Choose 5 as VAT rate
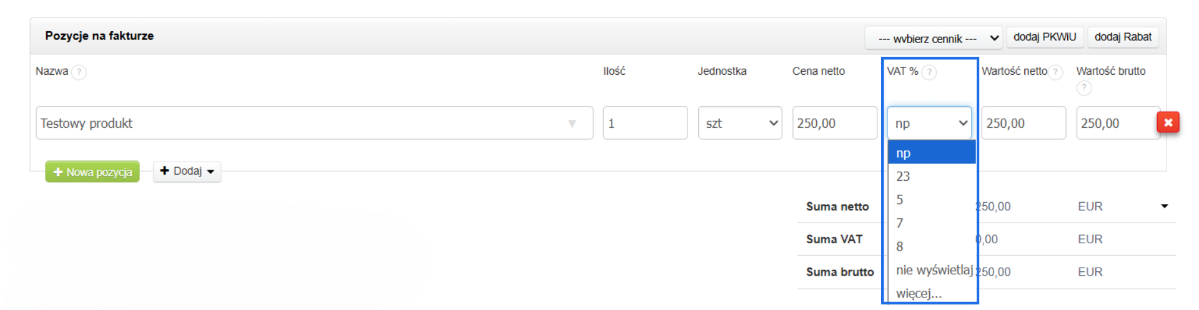The height and width of the screenshot is (310, 1199). point(931,200)
